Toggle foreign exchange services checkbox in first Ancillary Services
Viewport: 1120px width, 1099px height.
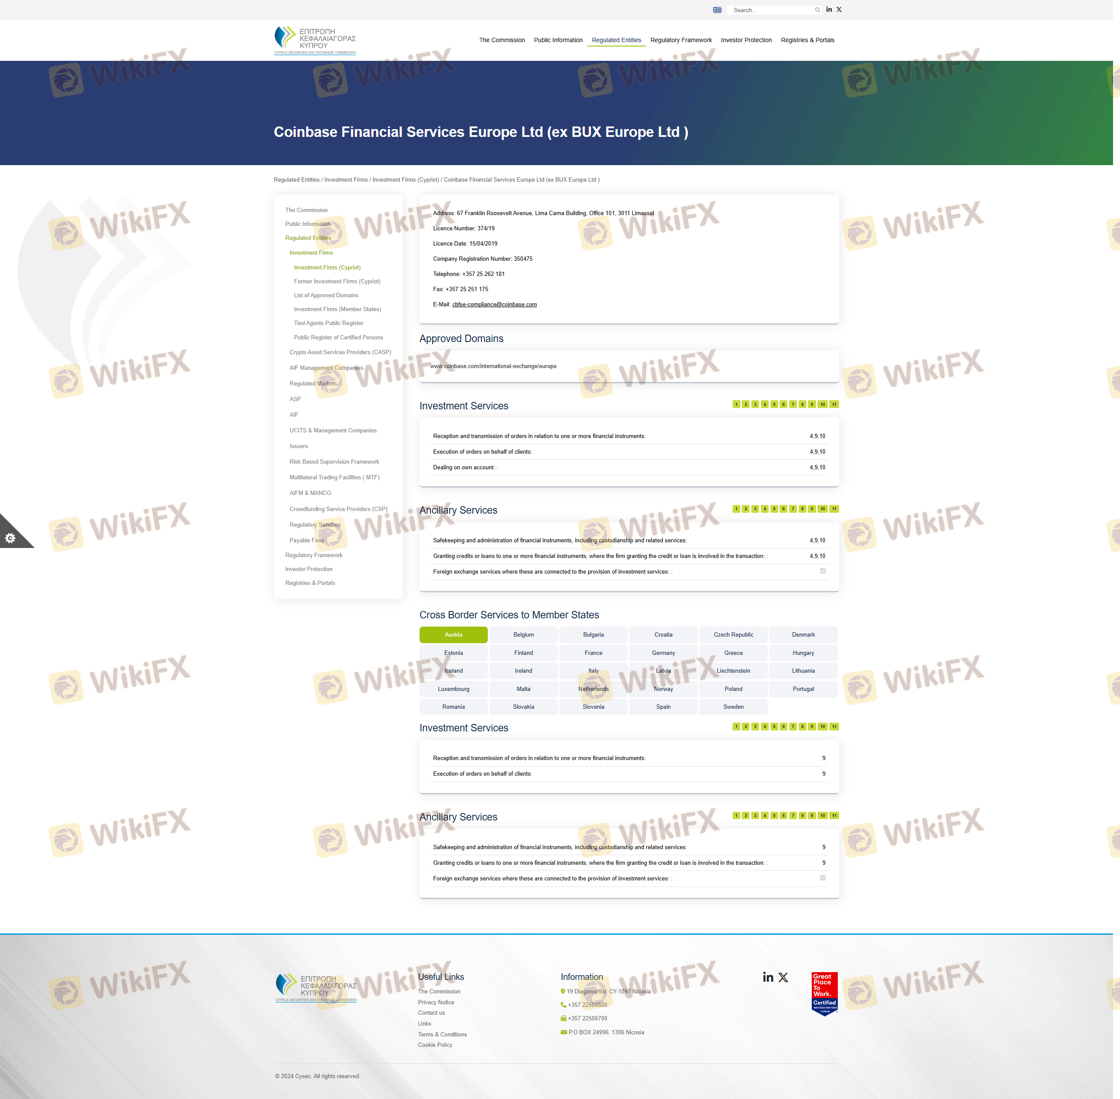823,571
